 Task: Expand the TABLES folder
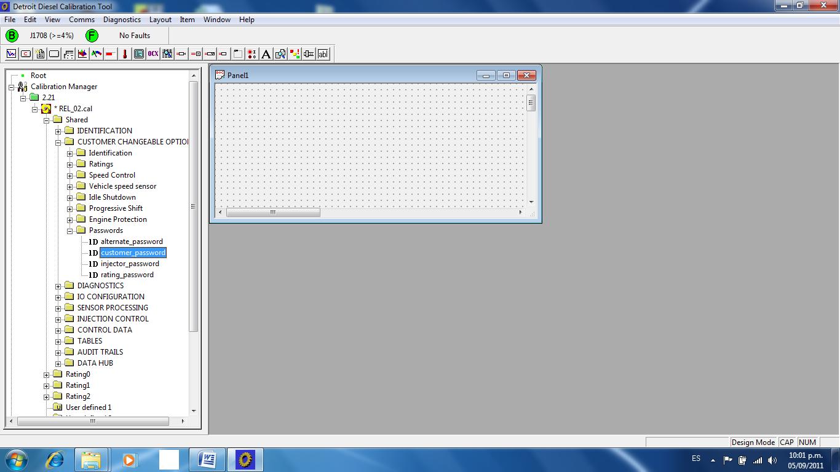pos(58,341)
